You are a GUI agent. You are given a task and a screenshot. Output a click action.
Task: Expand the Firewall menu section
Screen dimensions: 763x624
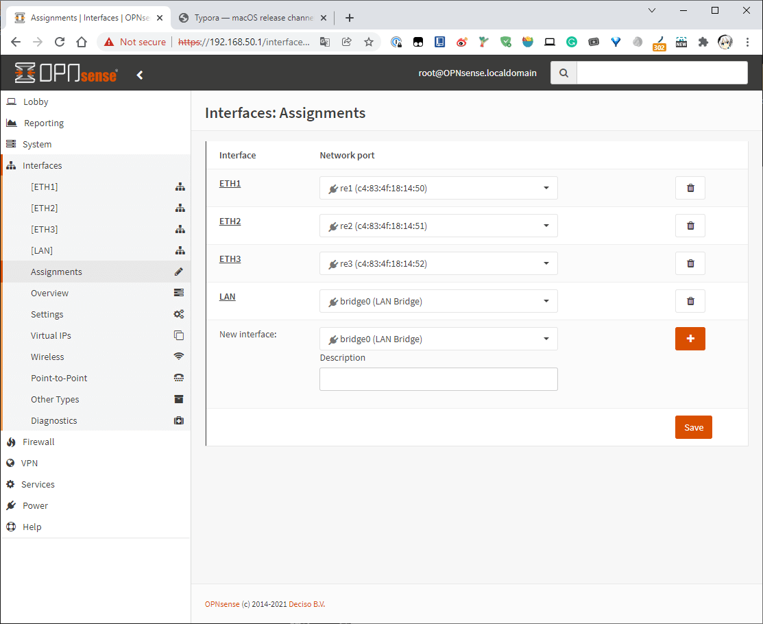pyautogui.click(x=38, y=442)
